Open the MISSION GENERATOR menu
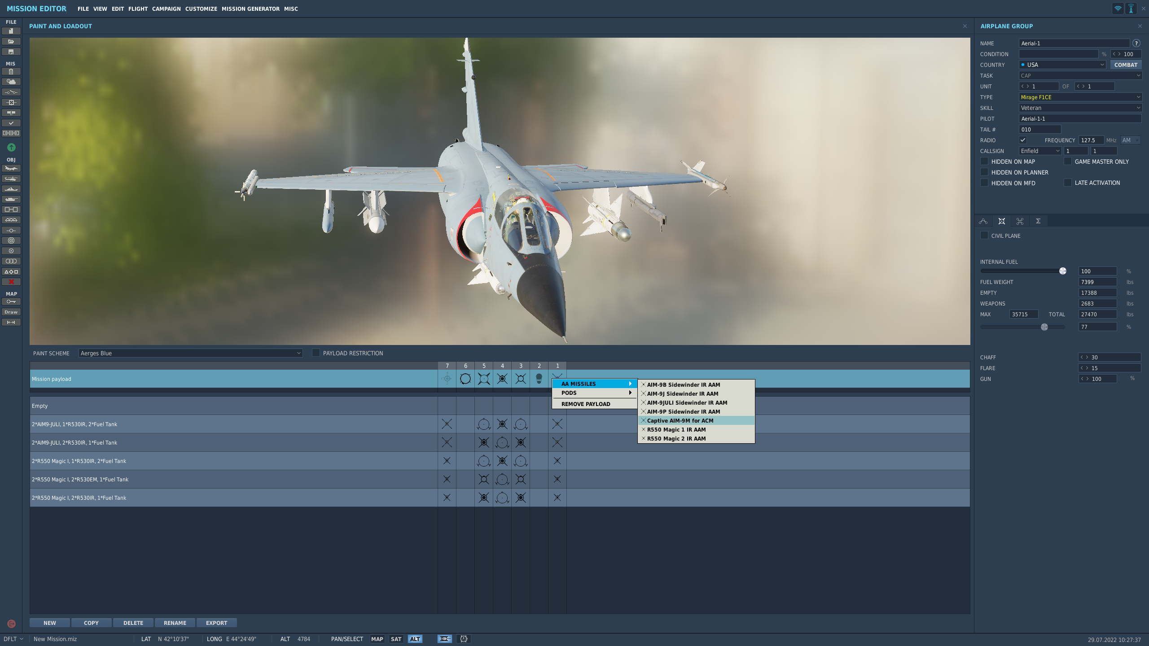 click(x=250, y=9)
